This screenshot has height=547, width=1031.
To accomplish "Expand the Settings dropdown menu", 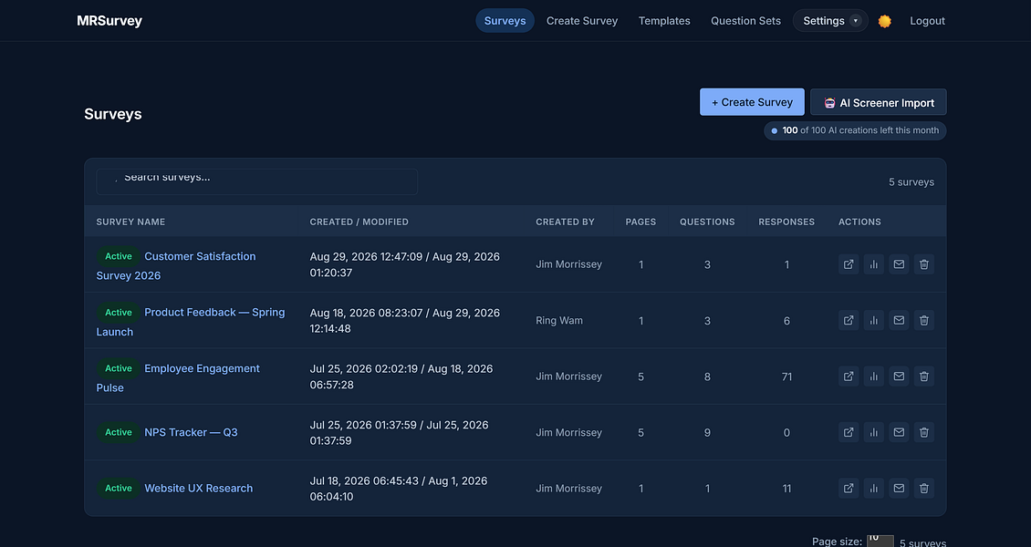I will (x=830, y=21).
